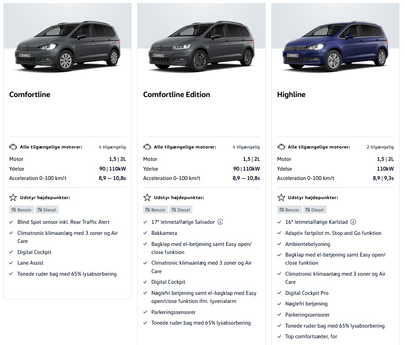Open the Highline model title
405x345 pixels.
pyautogui.click(x=291, y=94)
